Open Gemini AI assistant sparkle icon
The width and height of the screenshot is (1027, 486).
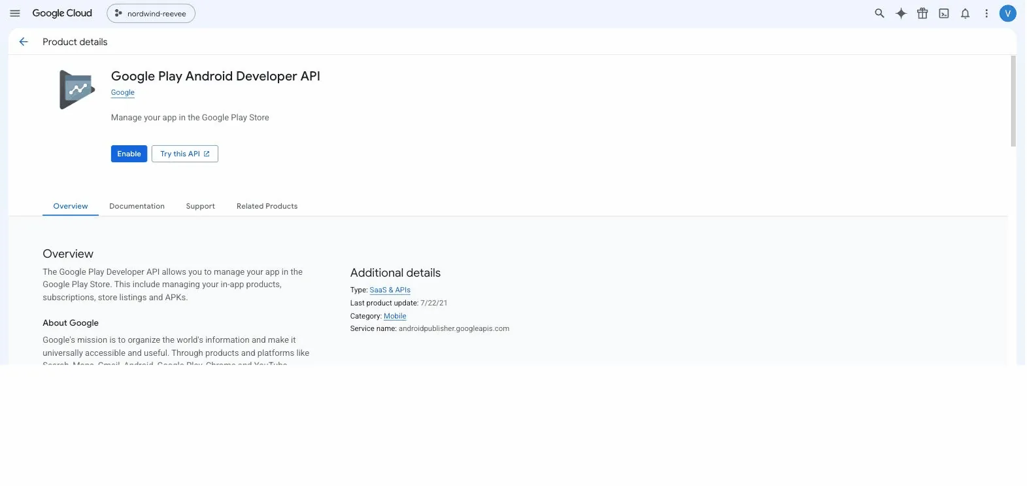coord(901,13)
